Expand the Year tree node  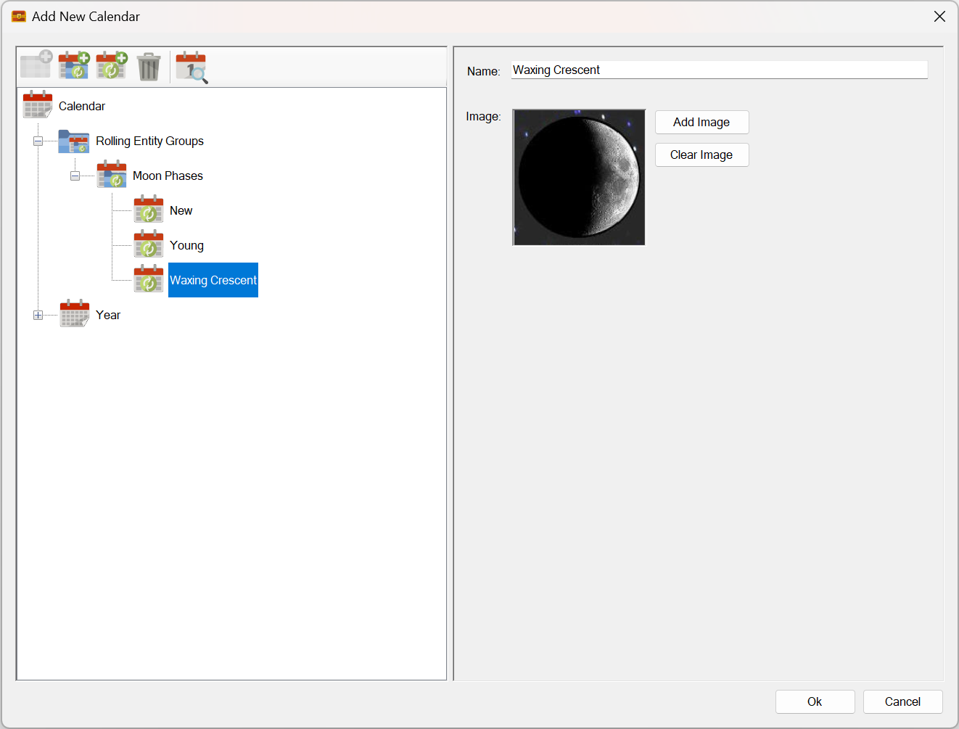[x=38, y=315]
